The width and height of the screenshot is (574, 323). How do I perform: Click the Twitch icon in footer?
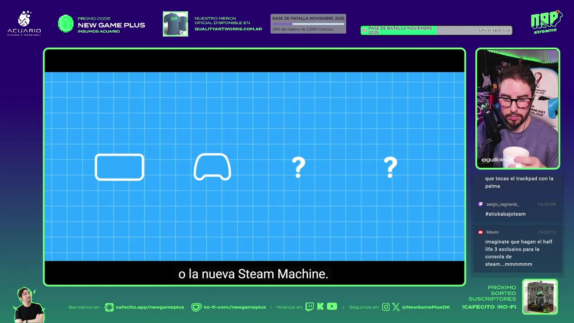(x=309, y=307)
